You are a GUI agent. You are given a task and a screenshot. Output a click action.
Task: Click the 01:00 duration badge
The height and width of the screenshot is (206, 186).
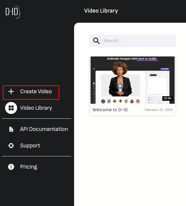pos(167,98)
